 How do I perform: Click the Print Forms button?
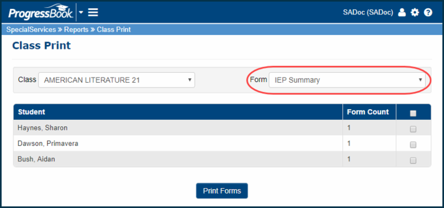[222, 191]
